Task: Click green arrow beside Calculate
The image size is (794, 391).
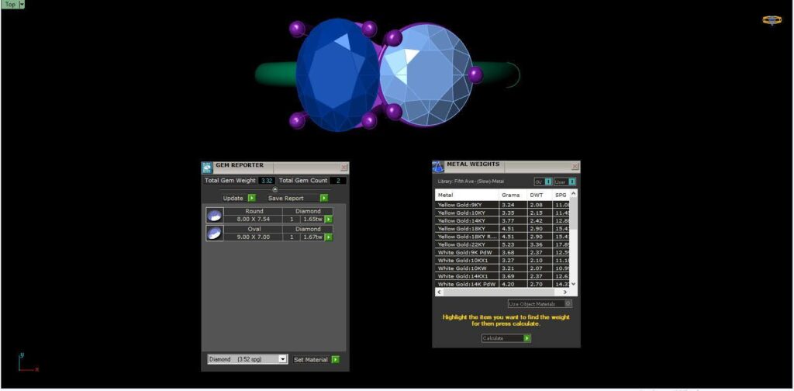Action: click(x=527, y=337)
